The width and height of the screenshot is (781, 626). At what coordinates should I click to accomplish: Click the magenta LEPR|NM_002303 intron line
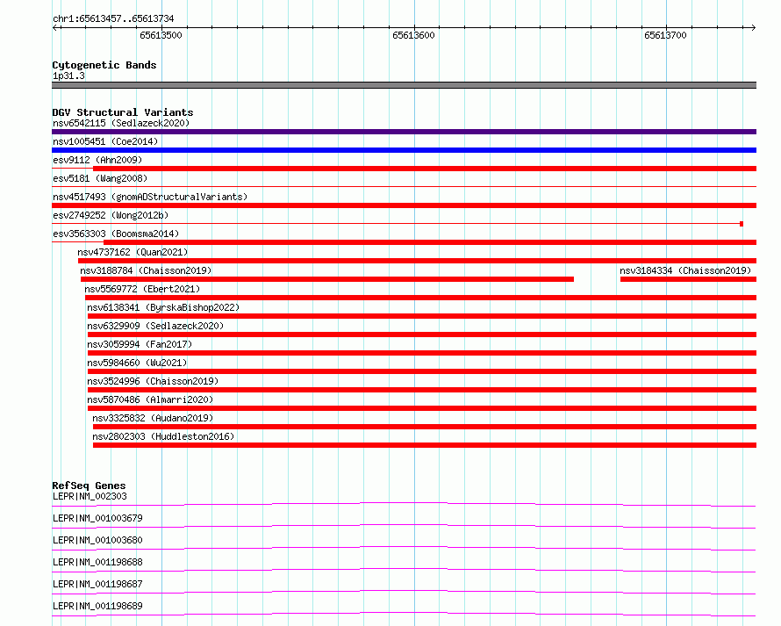[x=404, y=504]
